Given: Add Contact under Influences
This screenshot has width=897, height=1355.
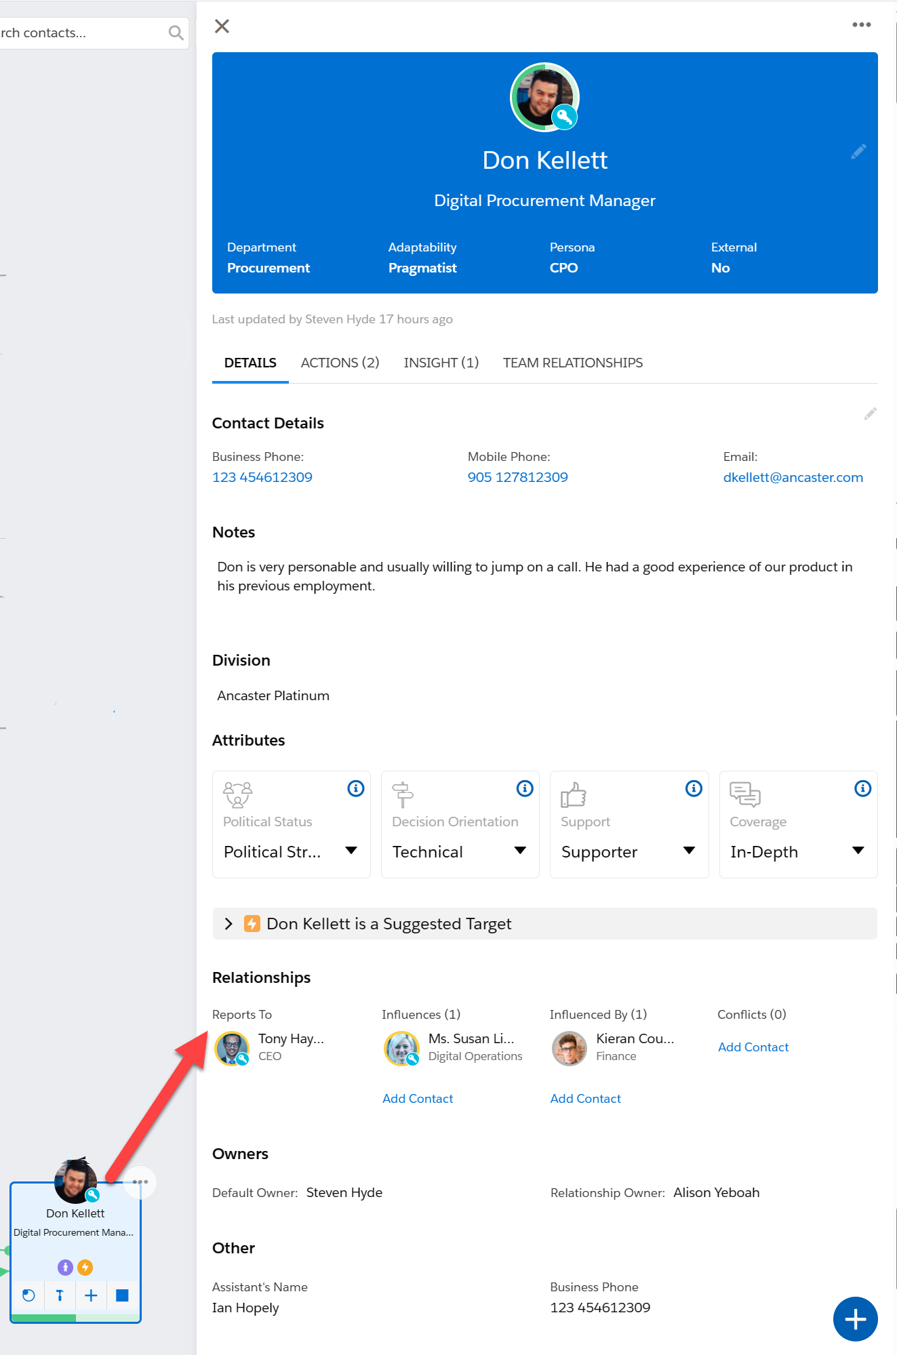Looking at the screenshot, I should 418,1099.
